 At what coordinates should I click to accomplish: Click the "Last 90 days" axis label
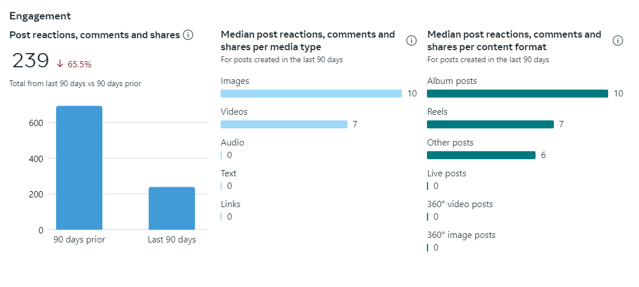[x=171, y=240]
